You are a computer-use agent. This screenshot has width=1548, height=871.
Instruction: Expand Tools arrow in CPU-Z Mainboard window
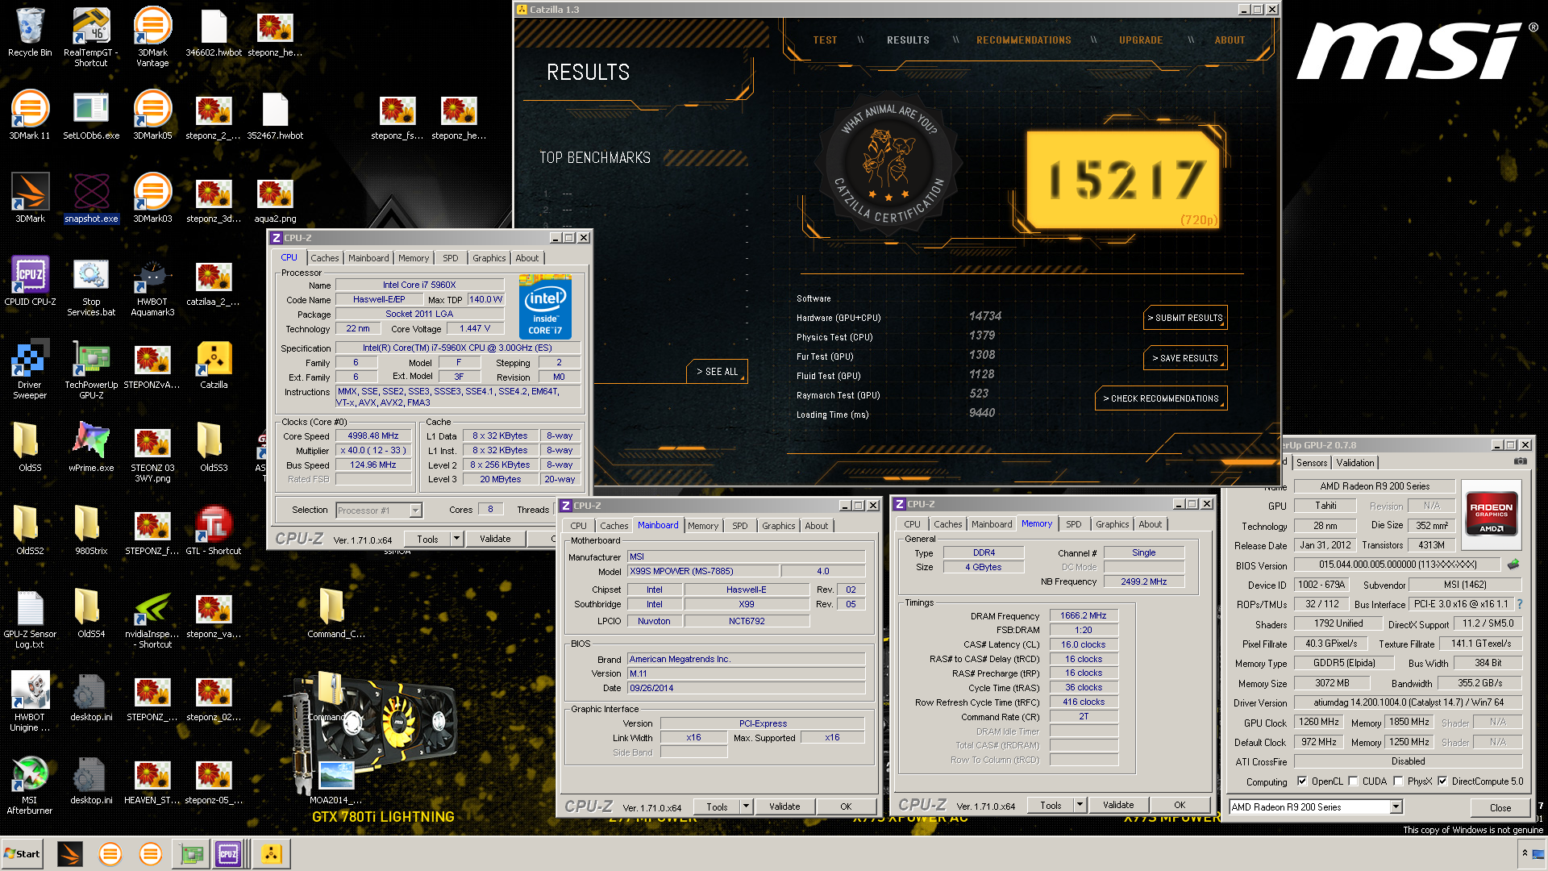click(747, 806)
